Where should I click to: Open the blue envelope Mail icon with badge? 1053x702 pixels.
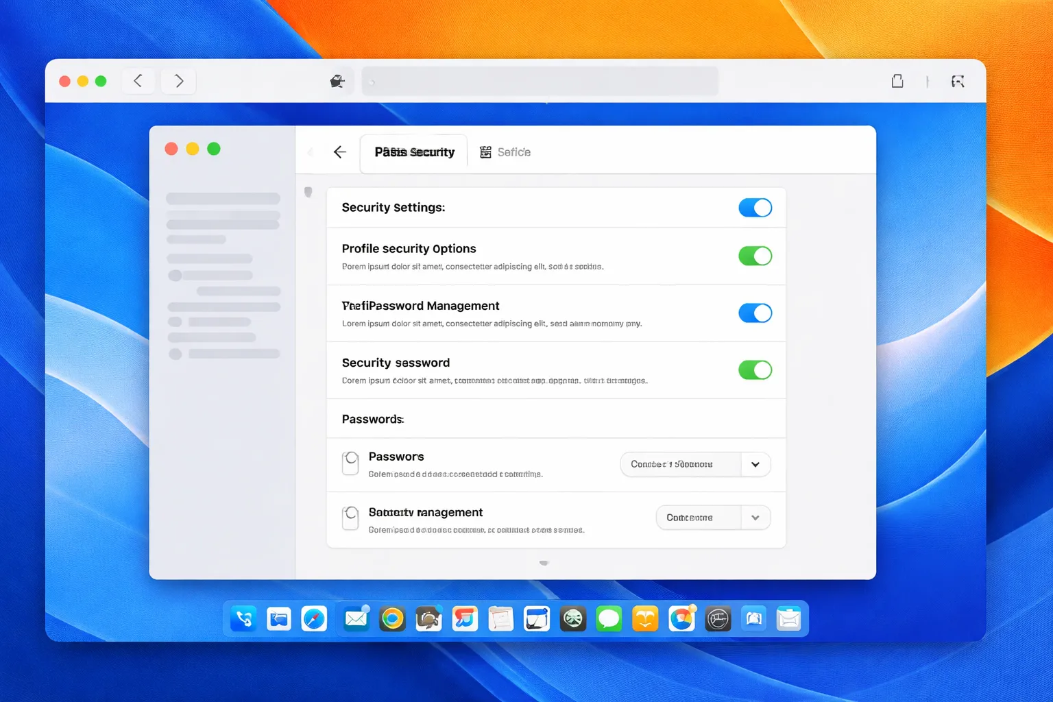(356, 619)
